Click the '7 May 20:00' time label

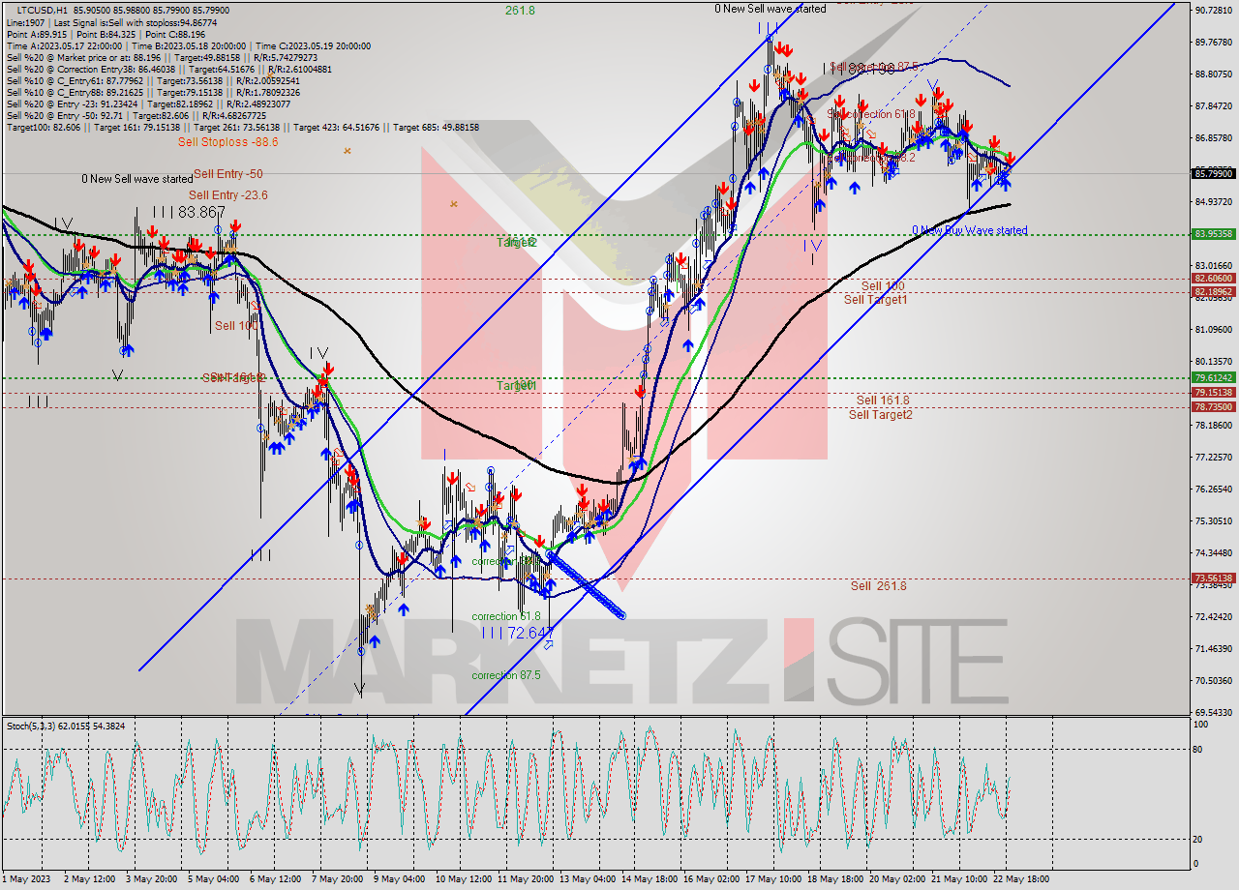coord(340,879)
